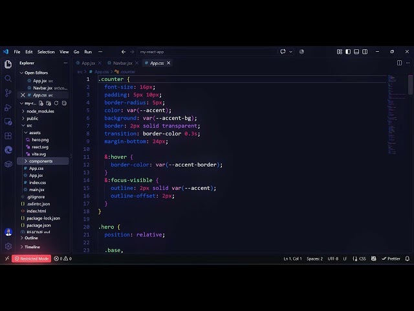
Task: Create a new file in project folder
Action: pyautogui.click(x=41, y=103)
